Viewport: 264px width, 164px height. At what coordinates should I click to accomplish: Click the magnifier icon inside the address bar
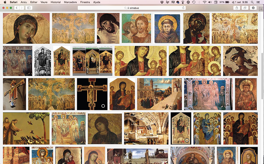[125, 8]
